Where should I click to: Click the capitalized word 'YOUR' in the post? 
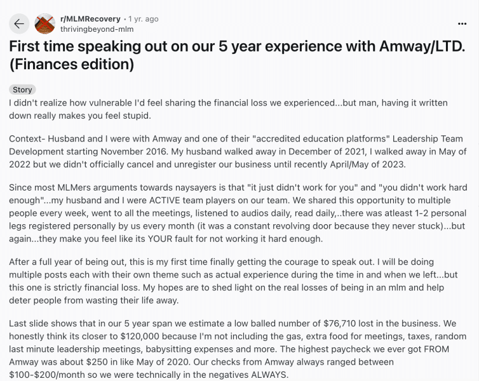(x=159, y=239)
